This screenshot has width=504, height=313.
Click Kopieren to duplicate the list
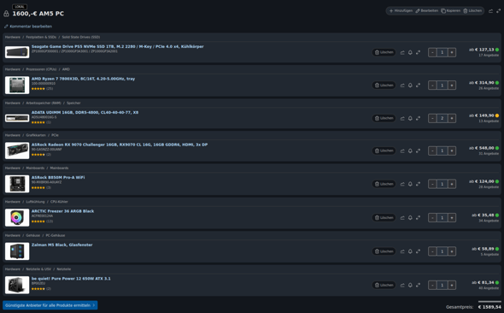click(x=451, y=11)
